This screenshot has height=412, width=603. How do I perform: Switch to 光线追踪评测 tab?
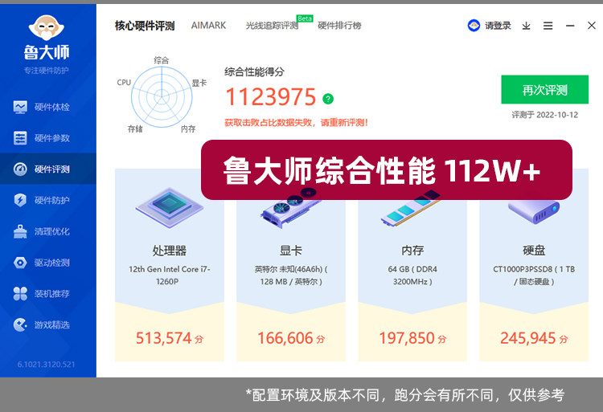272,26
